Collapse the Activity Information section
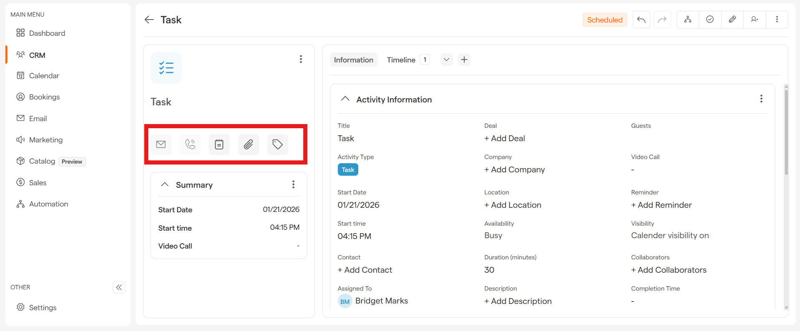This screenshot has width=800, height=331. click(x=345, y=99)
